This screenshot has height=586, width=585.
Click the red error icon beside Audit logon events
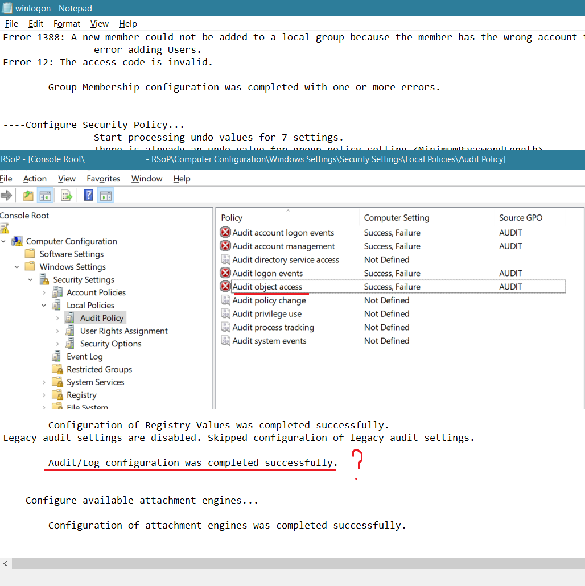225,273
